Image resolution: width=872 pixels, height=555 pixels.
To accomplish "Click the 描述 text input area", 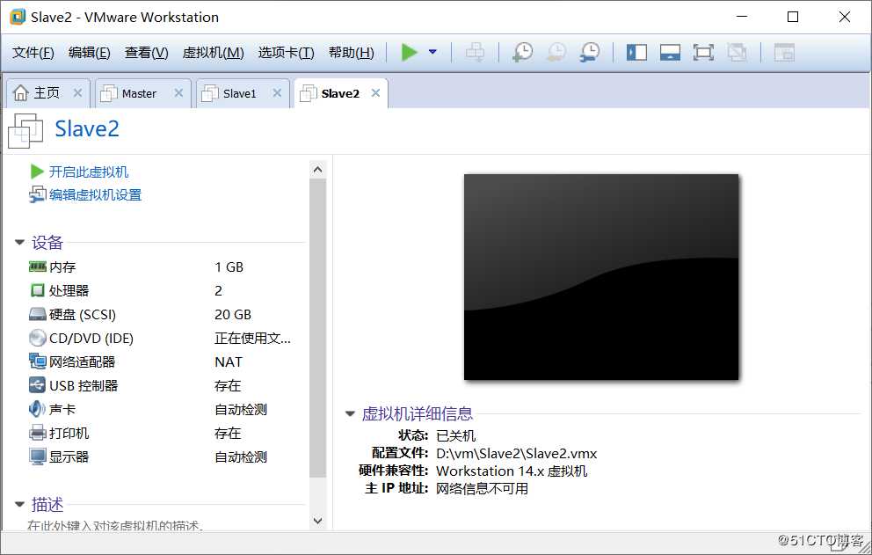I will pos(115,525).
